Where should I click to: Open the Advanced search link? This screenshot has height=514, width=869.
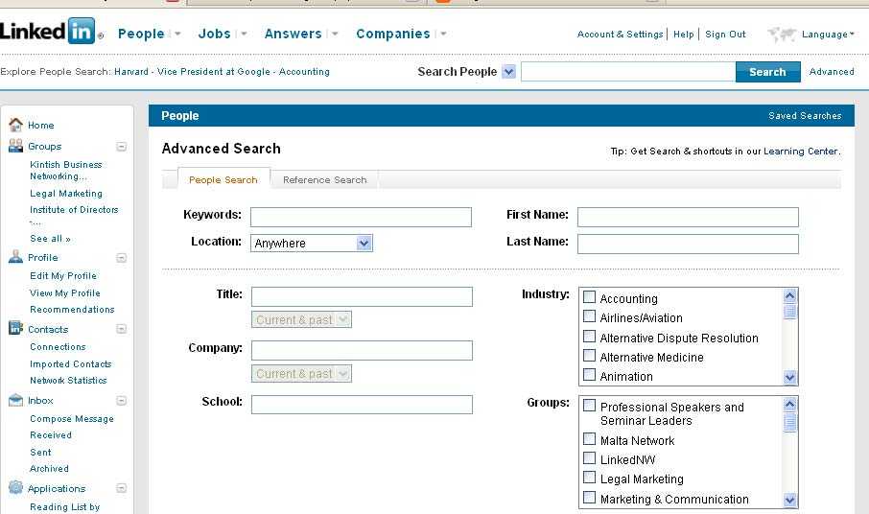[x=832, y=72]
